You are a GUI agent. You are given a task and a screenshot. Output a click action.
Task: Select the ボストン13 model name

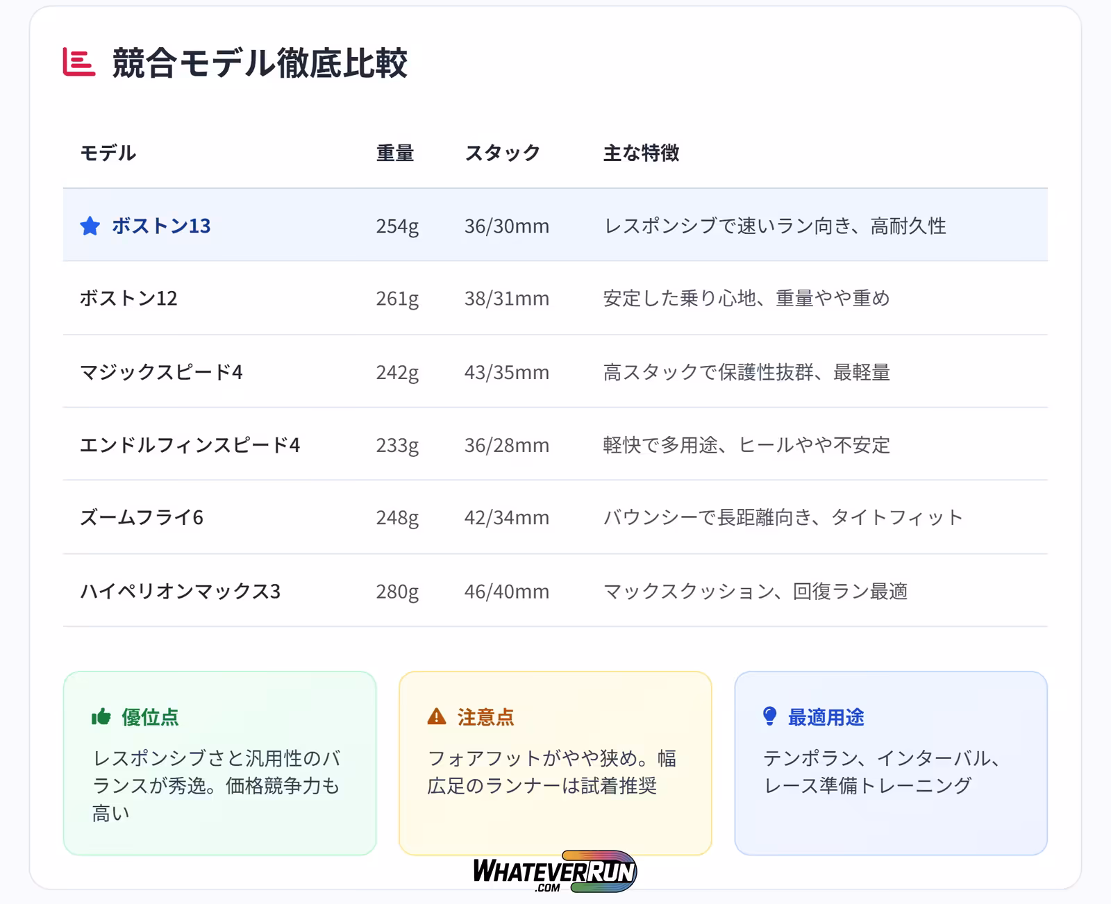point(161,226)
